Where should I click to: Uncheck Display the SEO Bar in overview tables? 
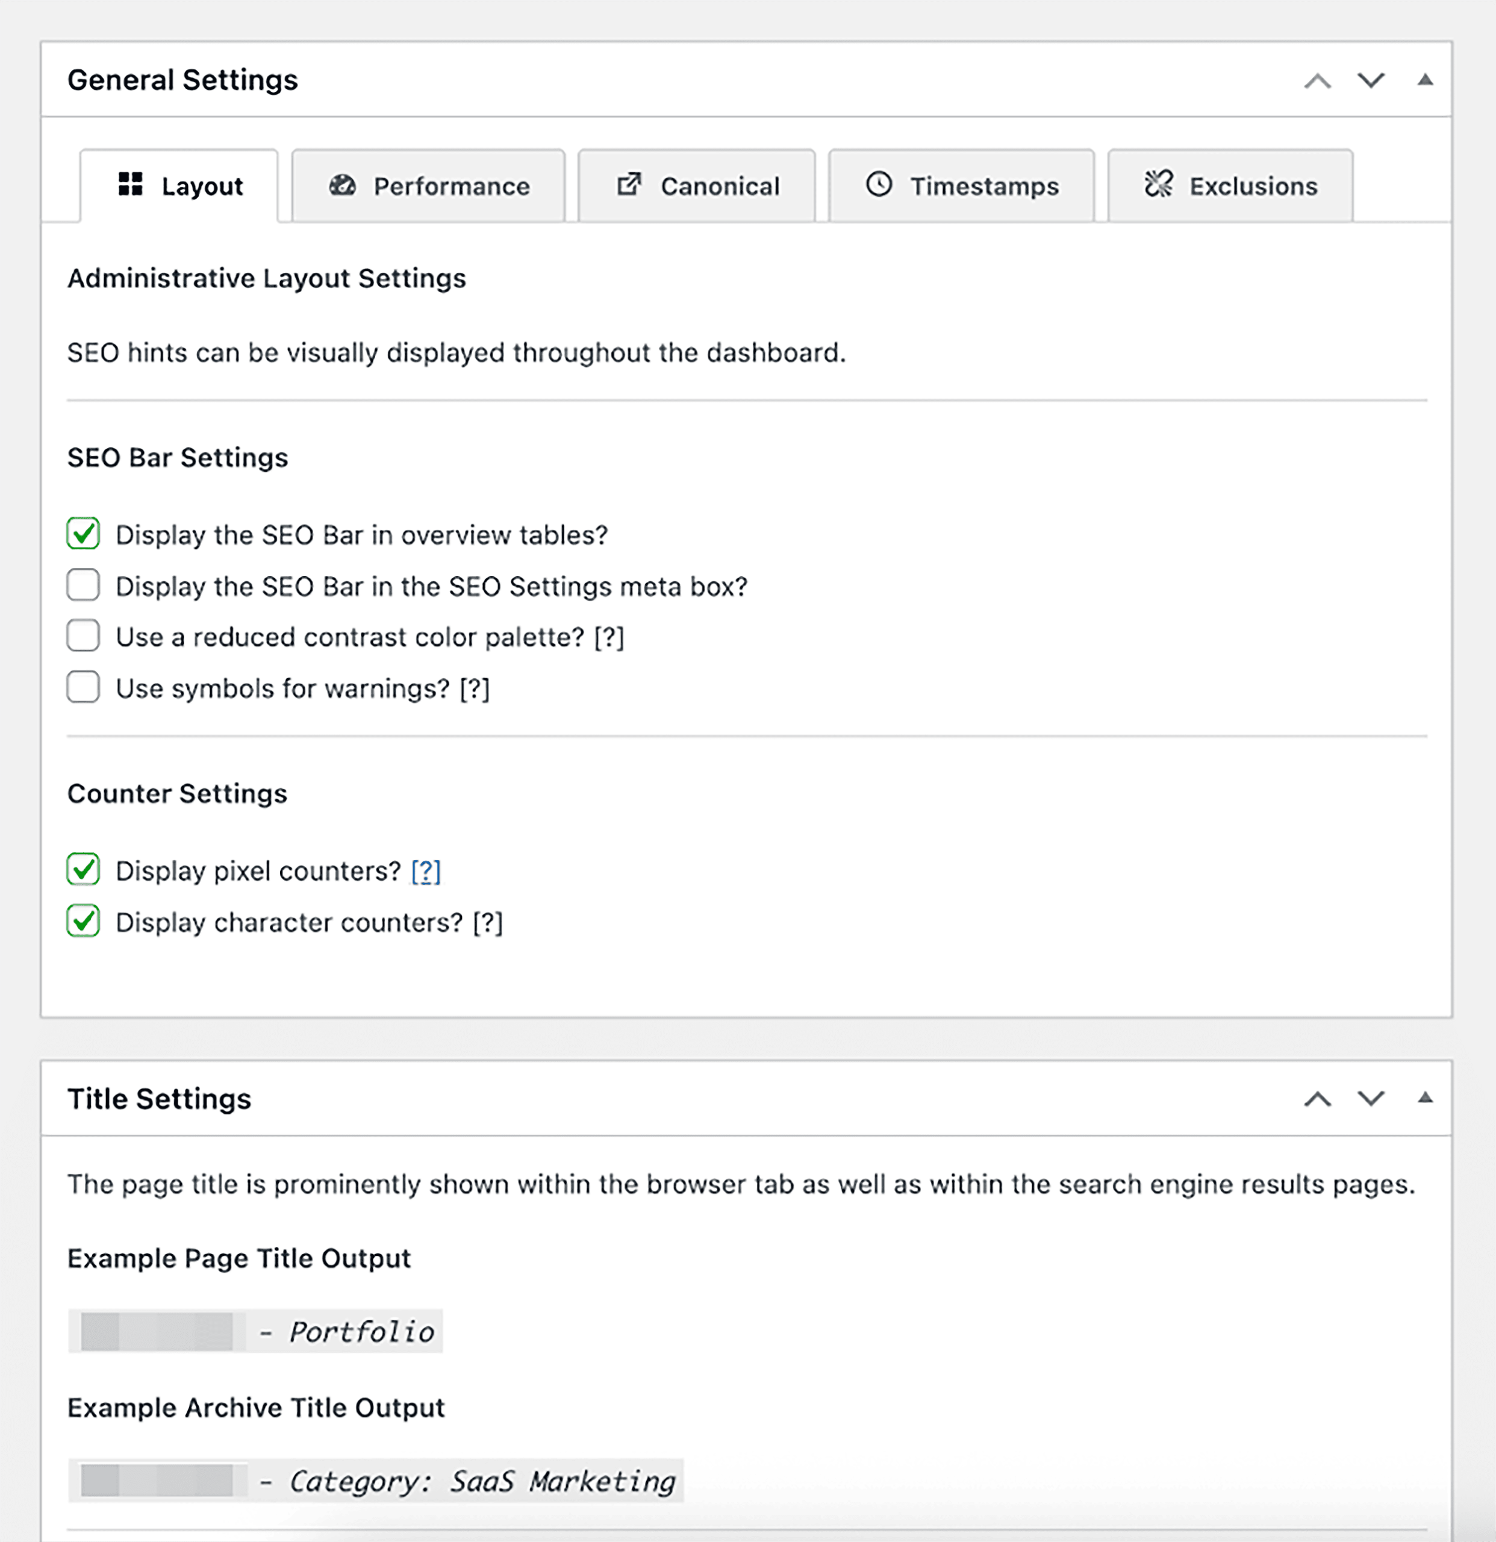[x=83, y=534]
